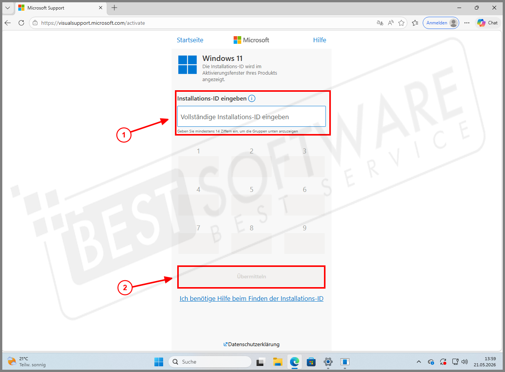Open the help finding Installations-ID link

252,299
